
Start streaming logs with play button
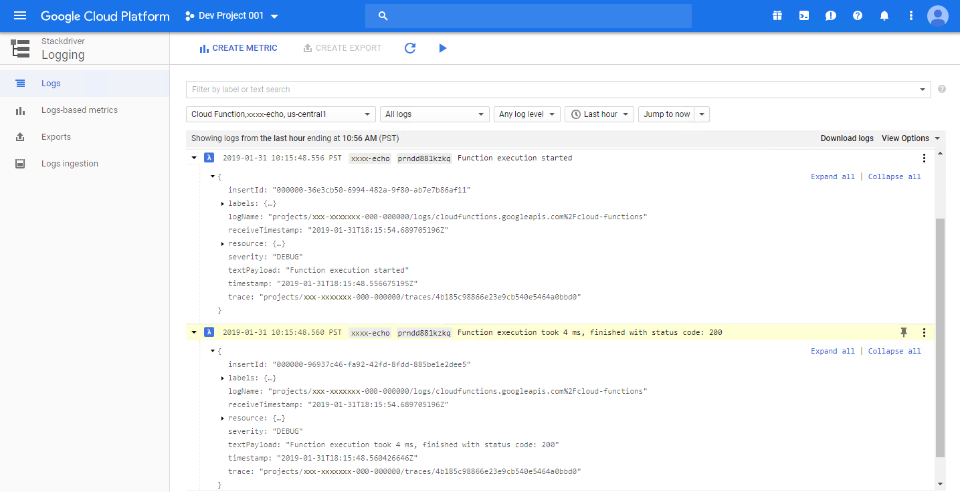coord(442,48)
